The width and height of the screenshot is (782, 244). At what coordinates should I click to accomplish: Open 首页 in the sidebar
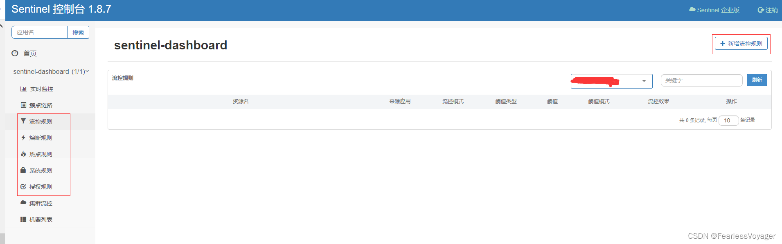click(x=30, y=53)
